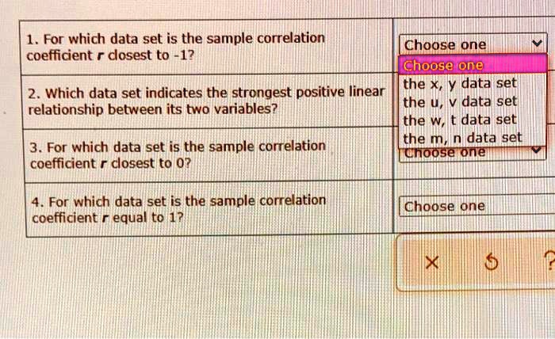Pick 'the x, y data set' option
This screenshot has width=555, height=339.
pyautogui.click(x=460, y=84)
